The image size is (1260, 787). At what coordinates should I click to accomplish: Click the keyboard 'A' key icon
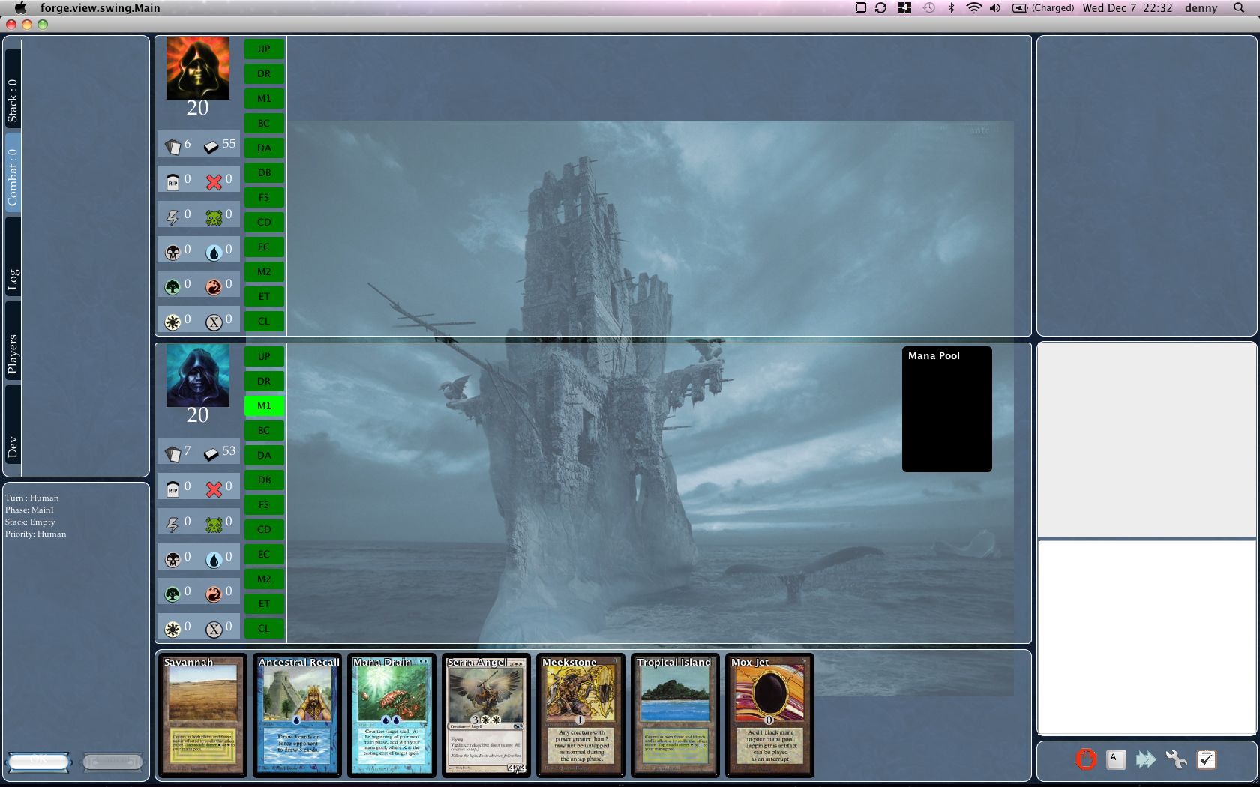pos(1116,759)
